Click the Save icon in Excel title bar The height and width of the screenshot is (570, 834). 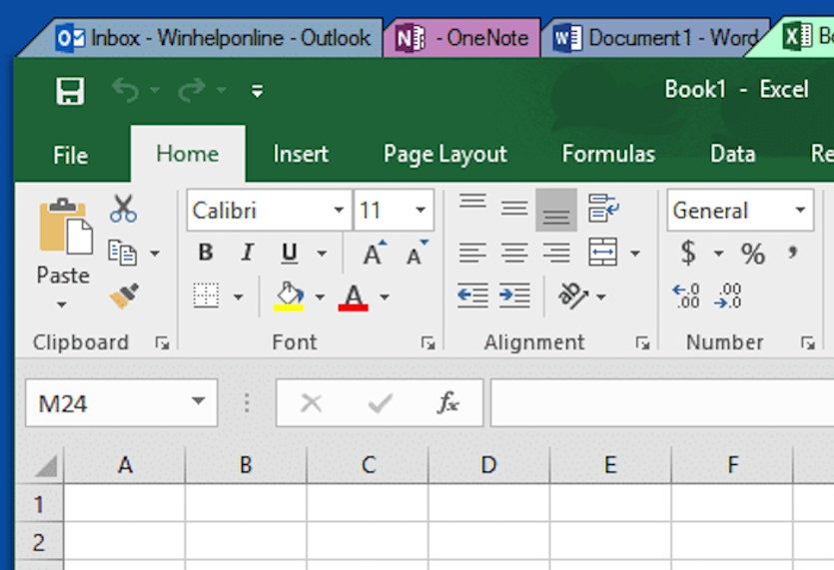(70, 91)
